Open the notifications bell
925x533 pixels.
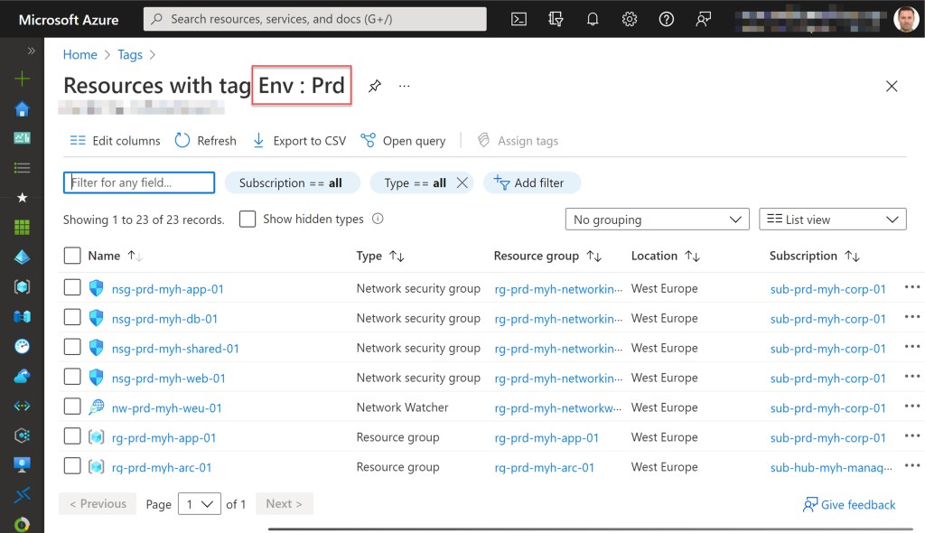coord(593,19)
